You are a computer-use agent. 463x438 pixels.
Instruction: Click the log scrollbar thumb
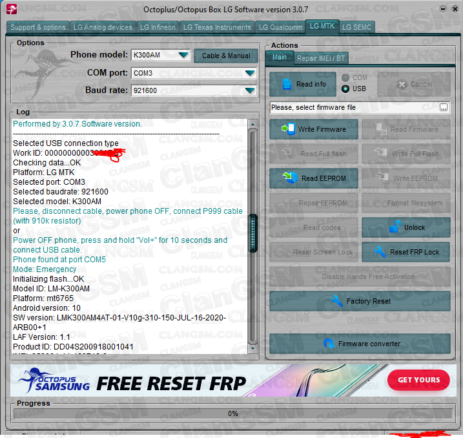click(252, 233)
